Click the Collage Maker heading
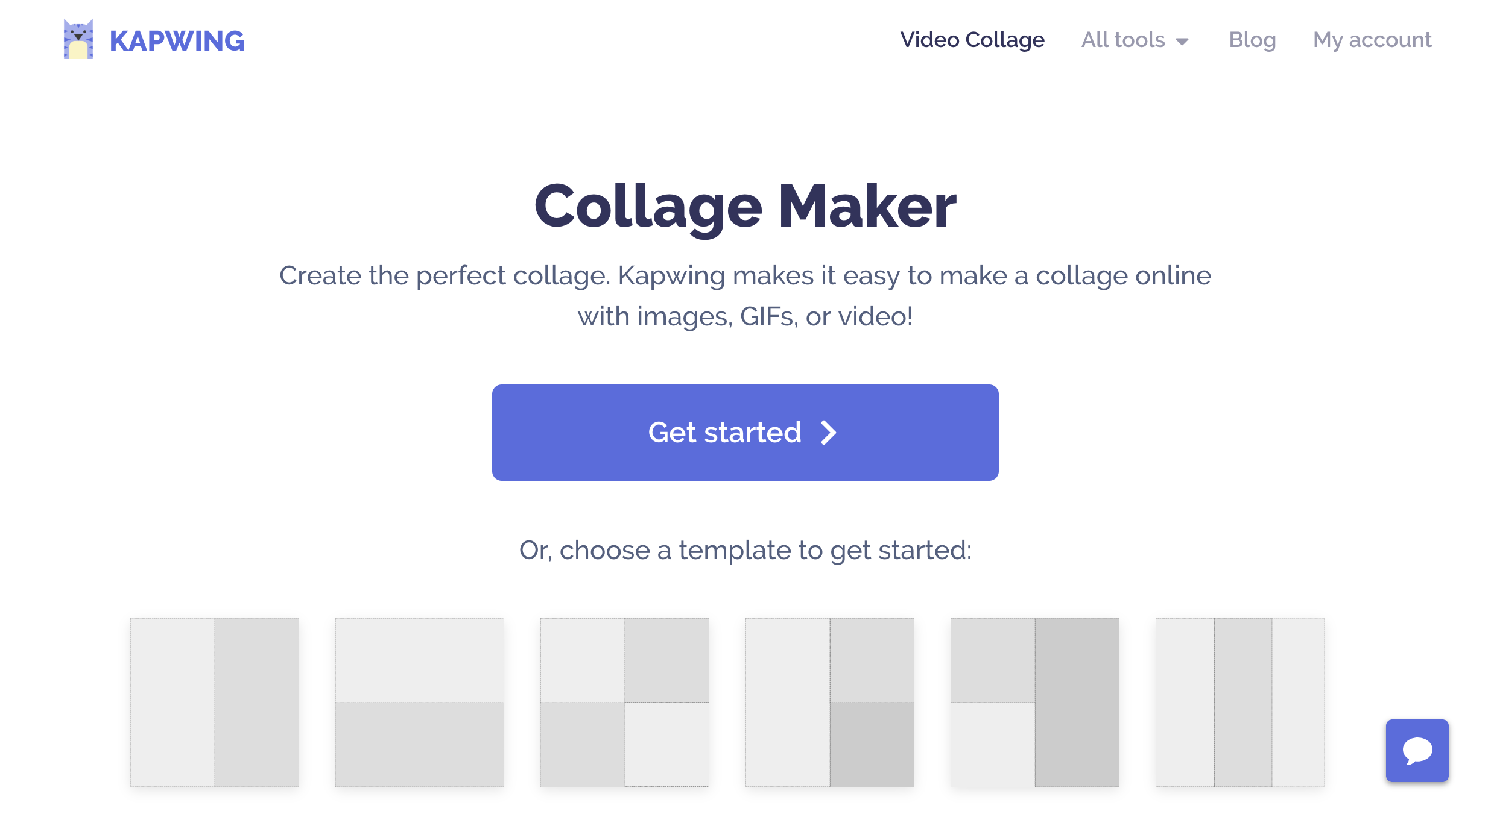The width and height of the screenshot is (1491, 823). click(745, 207)
